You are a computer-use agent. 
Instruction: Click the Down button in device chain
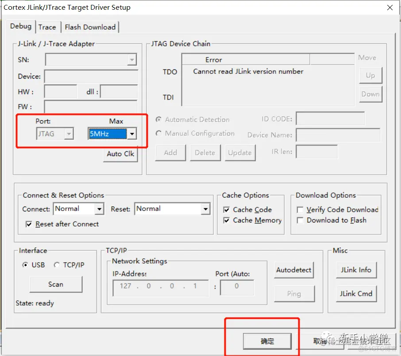tap(370, 94)
